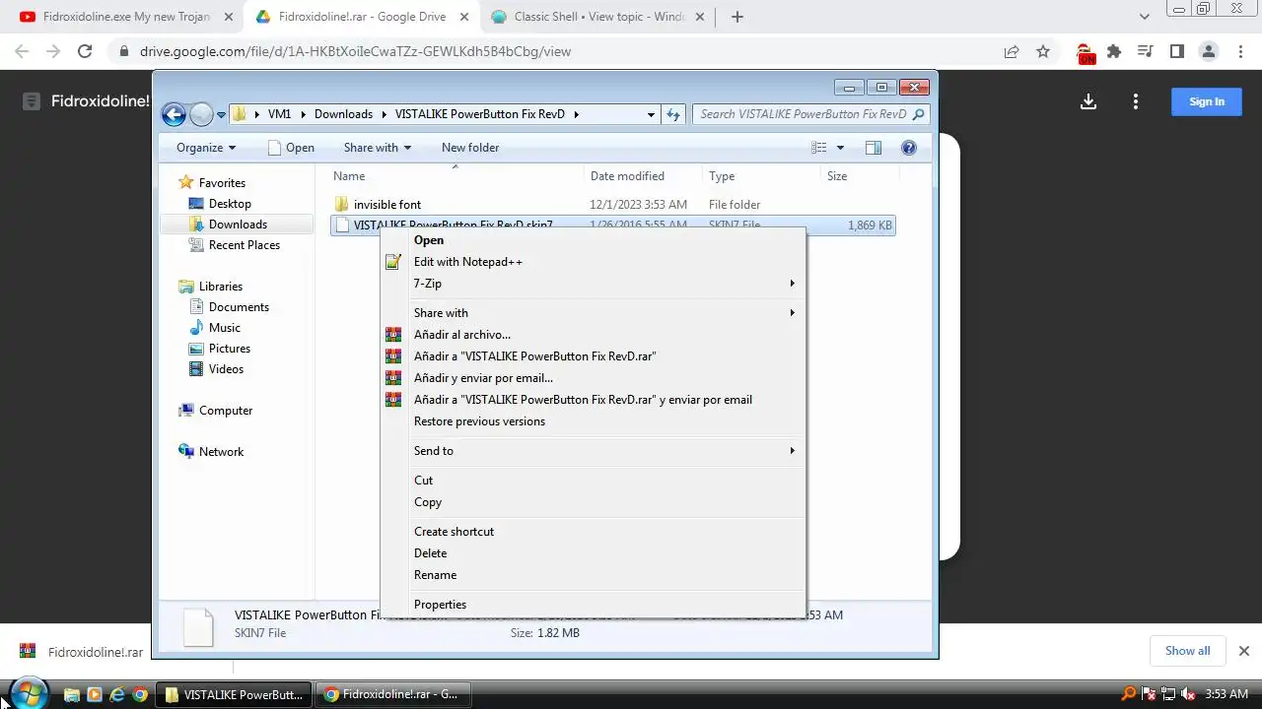Open the Organize dropdown menu
The width and height of the screenshot is (1262, 709).
click(206, 148)
